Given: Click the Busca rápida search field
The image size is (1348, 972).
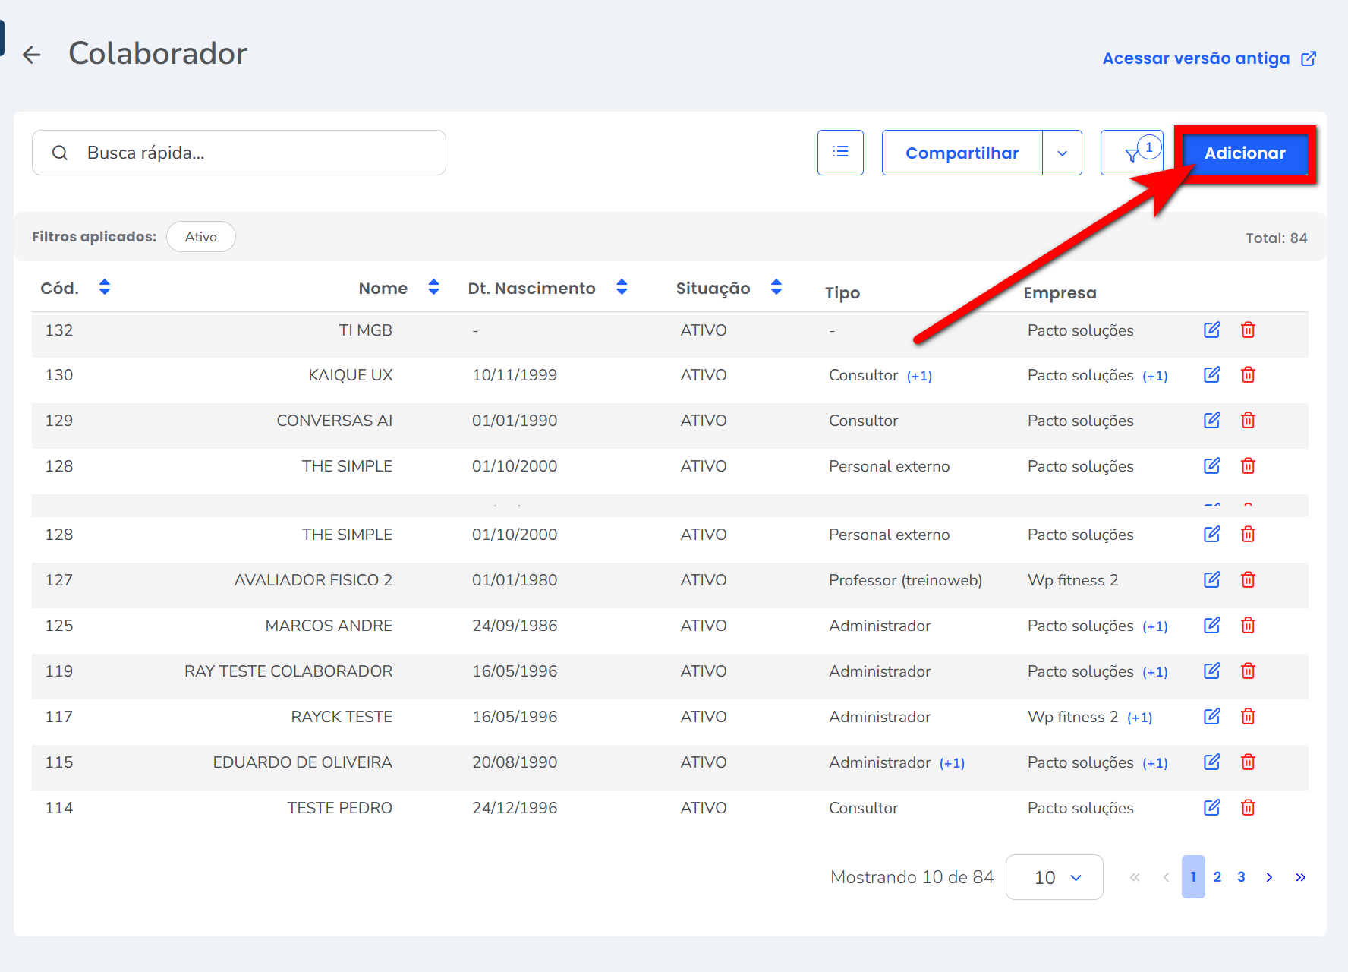Looking at the screenshot, I should pyautogui.click(x=250, y=153).
